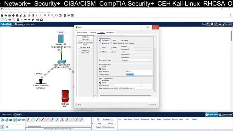Viewport: 233px width, 131px height.
Task: Click the first Zoom In magnifier icon
Action: (45, 15)
